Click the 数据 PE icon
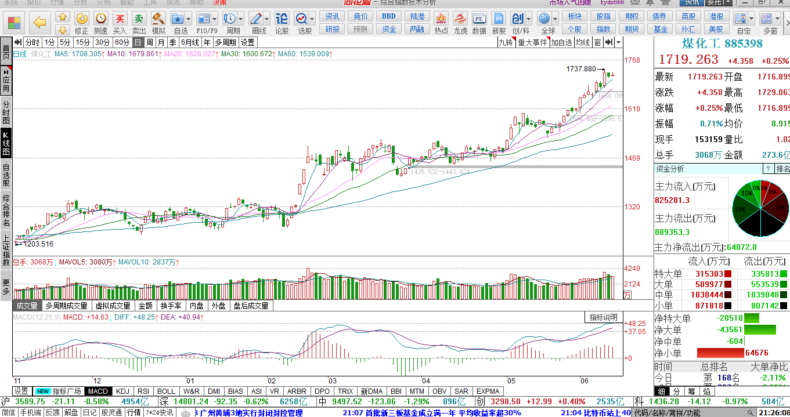Image resolution: width=790 pixels, height=417 pixels. coord(479,22)
